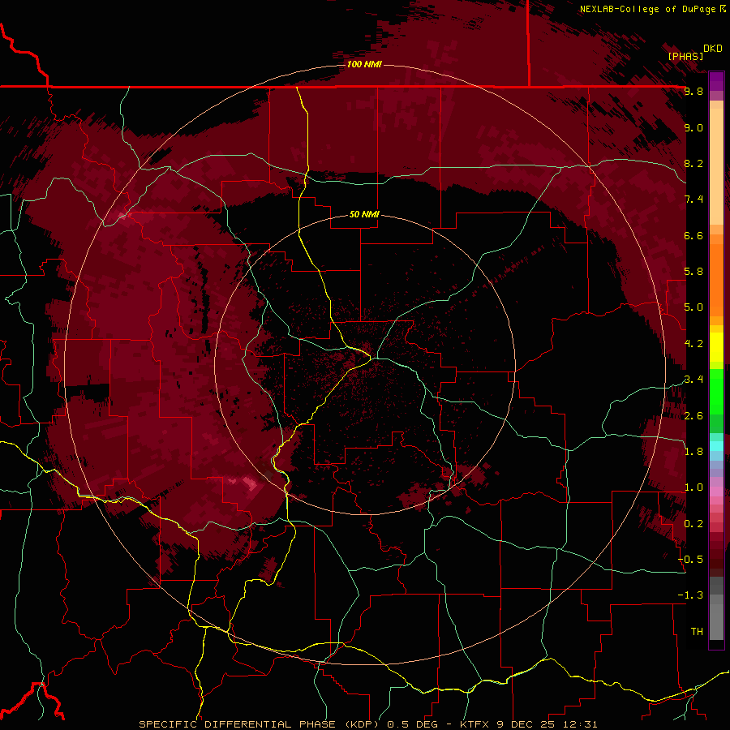Viewport: 730px width, 730px height.
Task: Click the 50 NMI range ring label
Action: pyautogui.click(x=364, y=214)
